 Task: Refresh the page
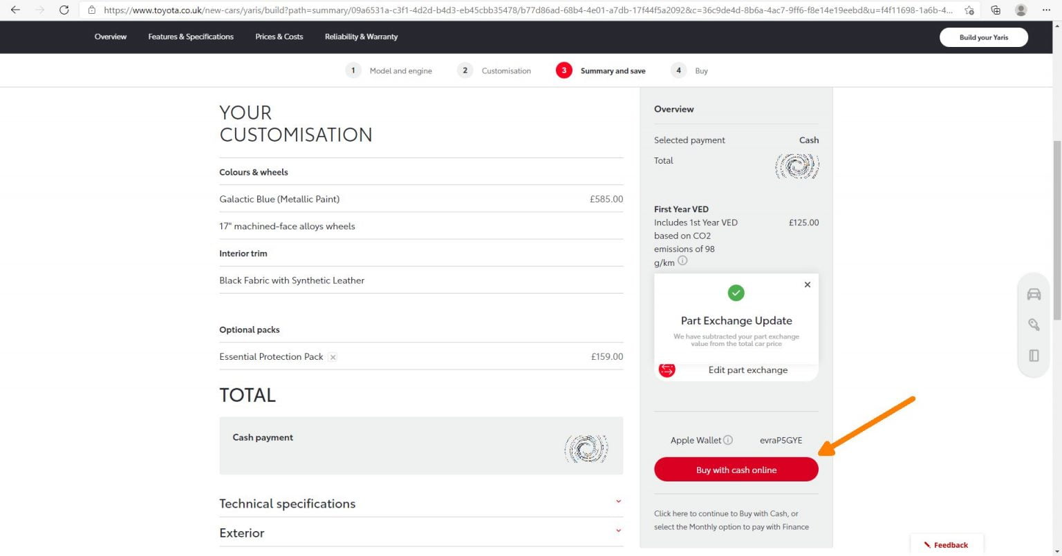(64, 10)
